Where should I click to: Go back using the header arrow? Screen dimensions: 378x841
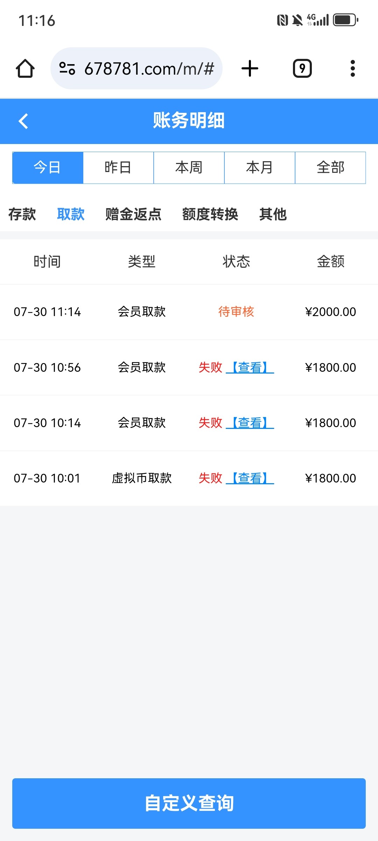pyautogui.click(x=23, y=121)
